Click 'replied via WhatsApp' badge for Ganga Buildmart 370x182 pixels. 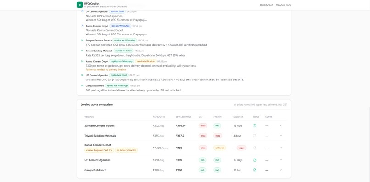pos(117,85)
